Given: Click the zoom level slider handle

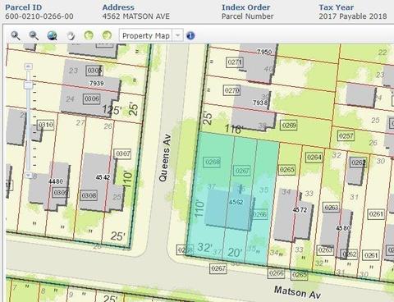Looking at the screenshot, I should (29, 85).
